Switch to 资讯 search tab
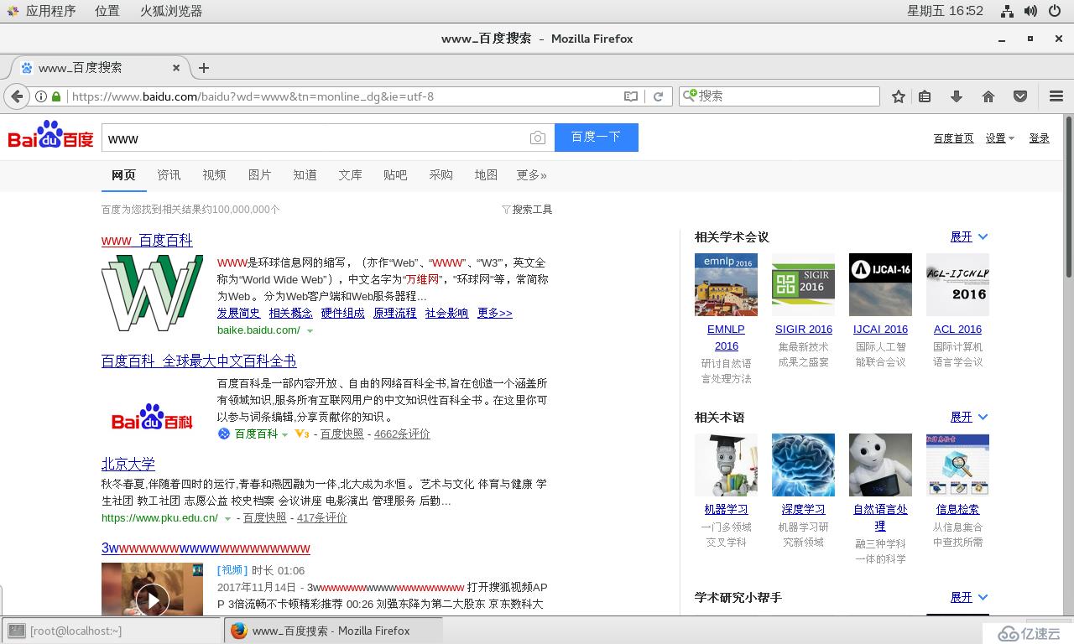 [x=169, y=175]
